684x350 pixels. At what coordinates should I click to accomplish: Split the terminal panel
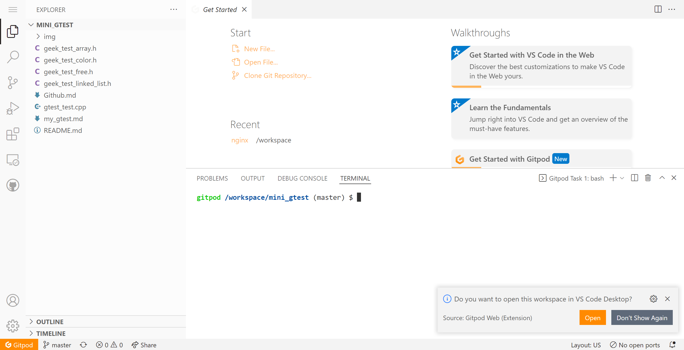pyautogui.click(x=635, y=178)
